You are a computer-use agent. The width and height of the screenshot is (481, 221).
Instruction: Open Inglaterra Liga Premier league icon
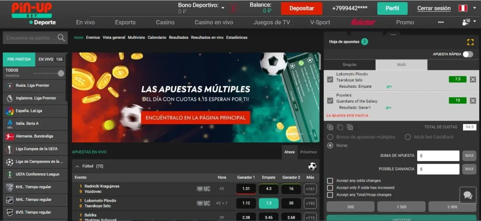10,98
